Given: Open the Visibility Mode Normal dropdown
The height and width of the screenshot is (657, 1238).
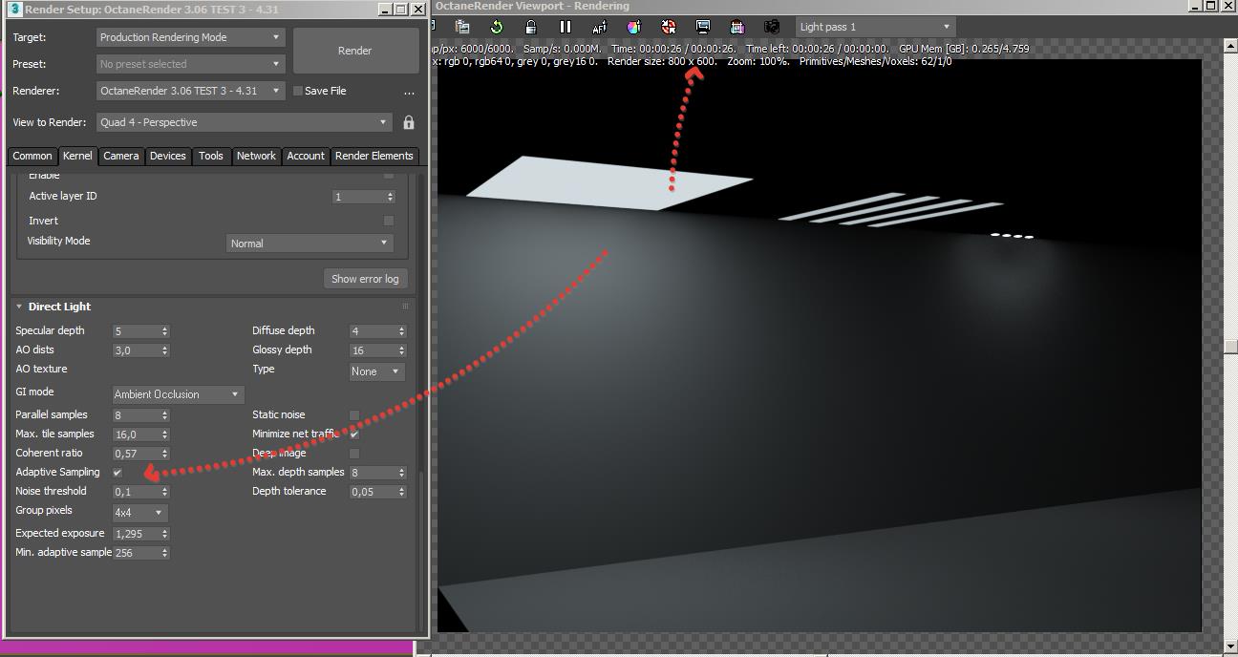Looking at the screenshot, I should click(x=309, y=244).
